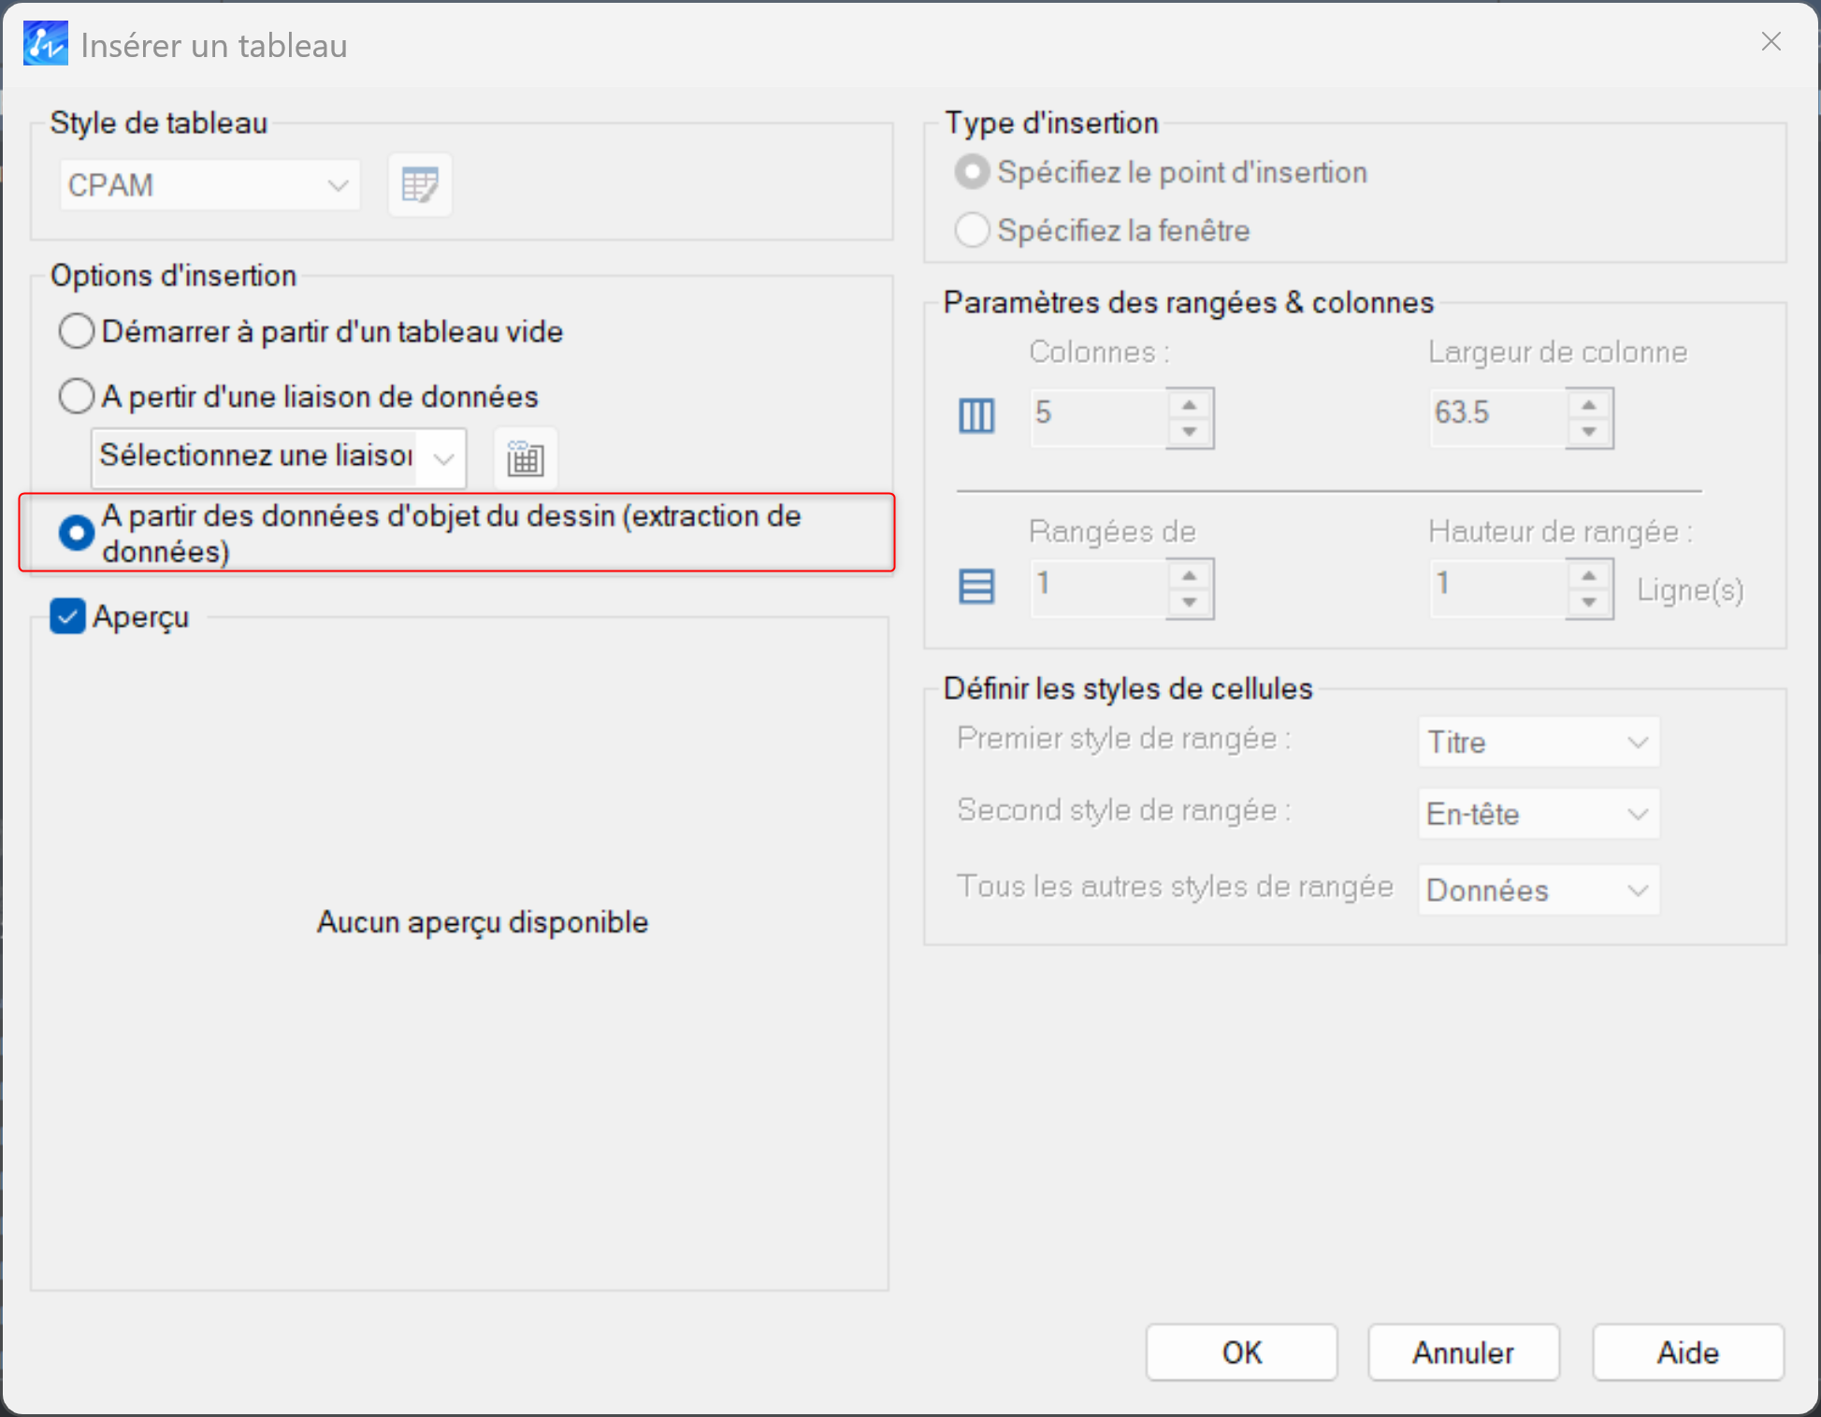This screenshot has height=1417, width=1821.
Task: Uncheck the Aperçu checkbox
Action: click(67, 616)
